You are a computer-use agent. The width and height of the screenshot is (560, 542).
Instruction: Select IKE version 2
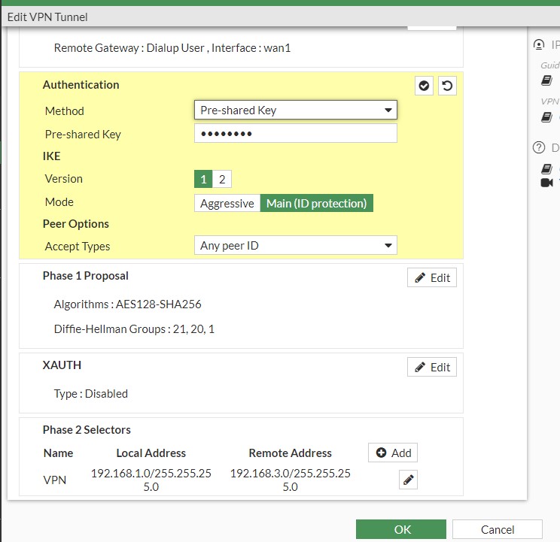click(x=222, y=179)
